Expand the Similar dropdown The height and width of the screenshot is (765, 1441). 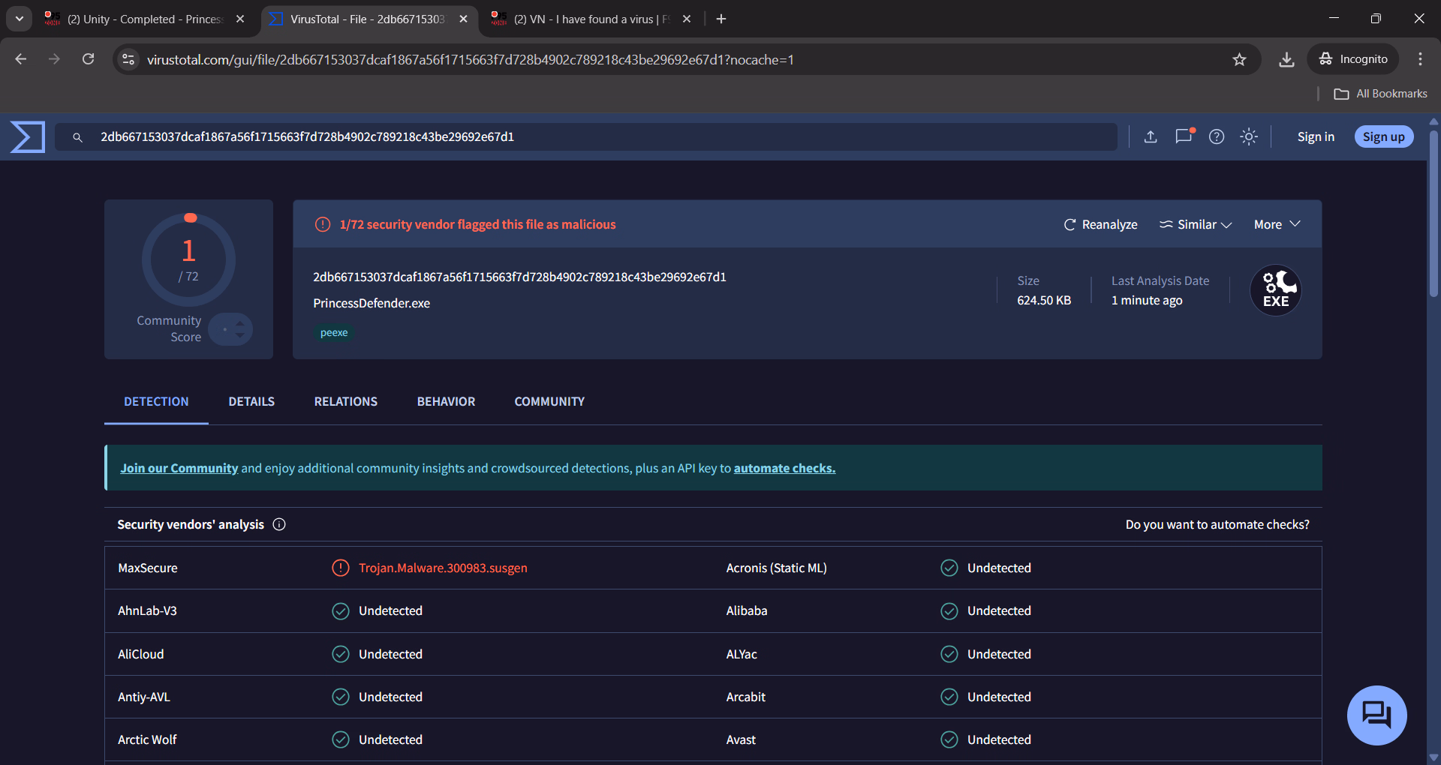[1196, 224]
